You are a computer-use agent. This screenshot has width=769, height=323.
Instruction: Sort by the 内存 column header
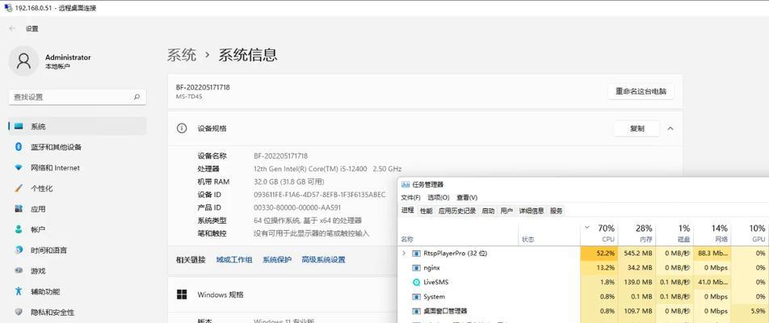[x=637, y=234]
